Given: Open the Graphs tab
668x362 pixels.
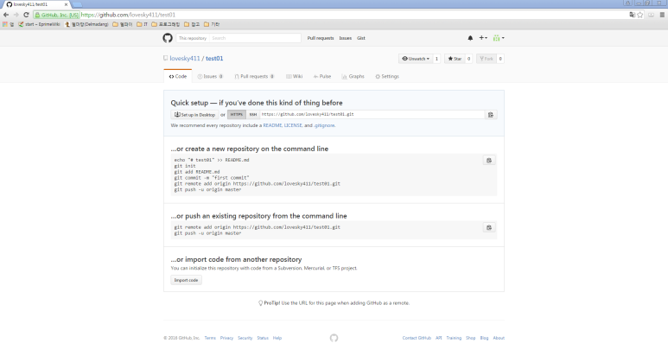Looking at the screenshot, I should click(x=353, y=76).
